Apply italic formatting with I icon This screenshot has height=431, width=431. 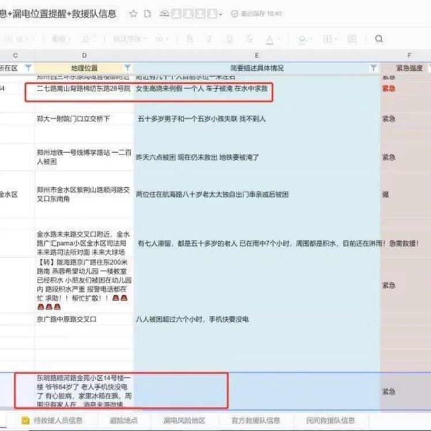[210, 39]
